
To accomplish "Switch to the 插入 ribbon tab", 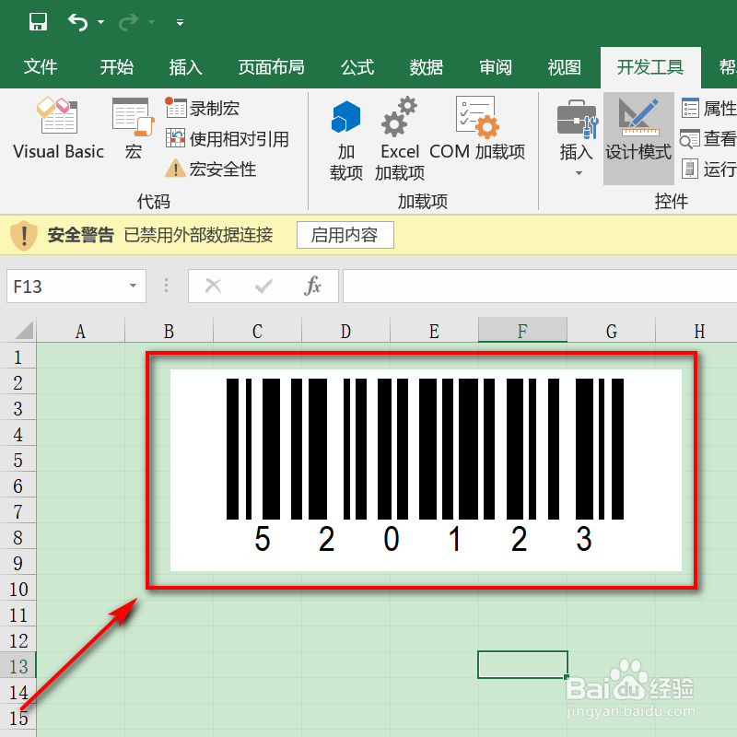I will tap(186, 67).
